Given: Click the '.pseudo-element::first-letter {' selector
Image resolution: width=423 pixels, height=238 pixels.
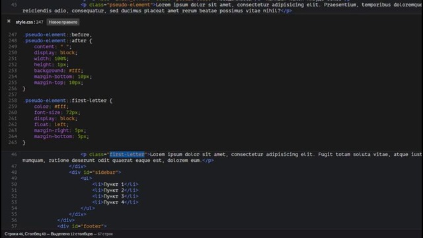Looking at the screenshot, I should 67,100.
